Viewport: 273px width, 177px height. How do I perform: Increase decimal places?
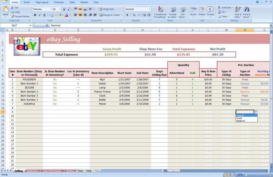(x=144, y=15)
